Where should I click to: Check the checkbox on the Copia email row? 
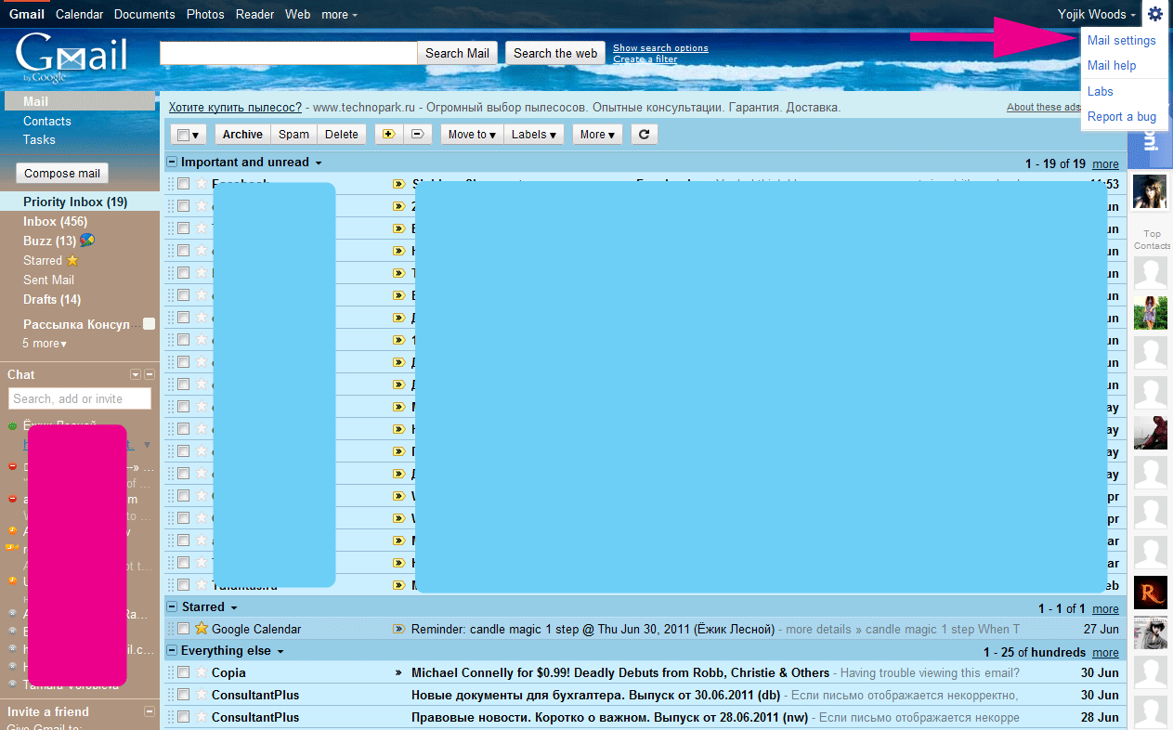pyautogui.click(x=183, y=672)
